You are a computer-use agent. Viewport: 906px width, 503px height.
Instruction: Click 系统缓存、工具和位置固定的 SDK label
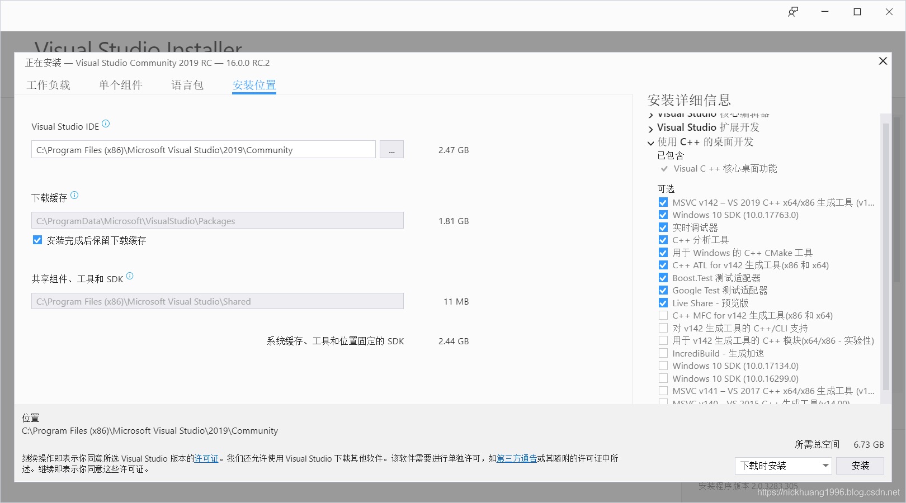click(336, 341)
